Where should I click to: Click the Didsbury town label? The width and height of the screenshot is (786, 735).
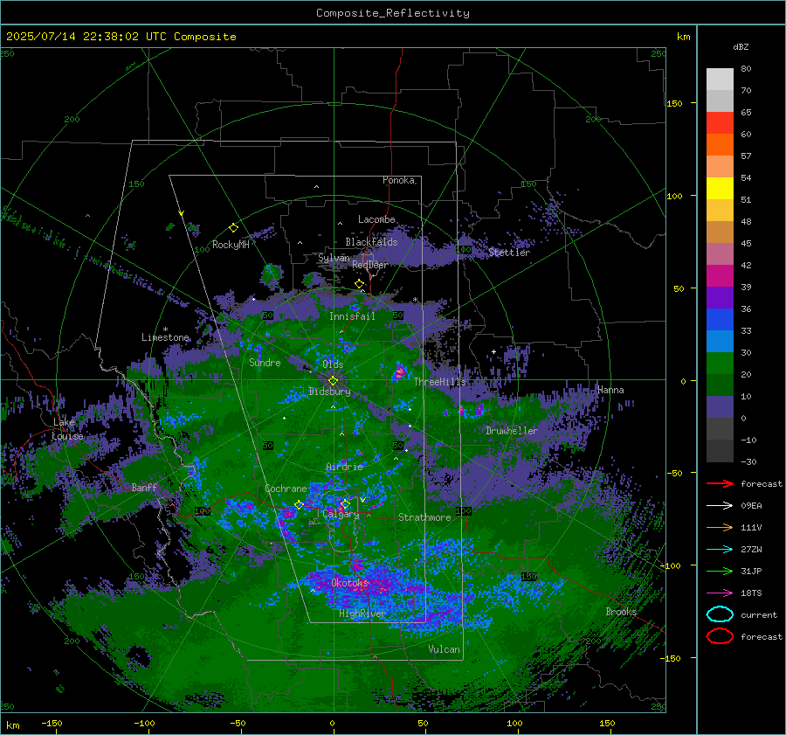329,391
